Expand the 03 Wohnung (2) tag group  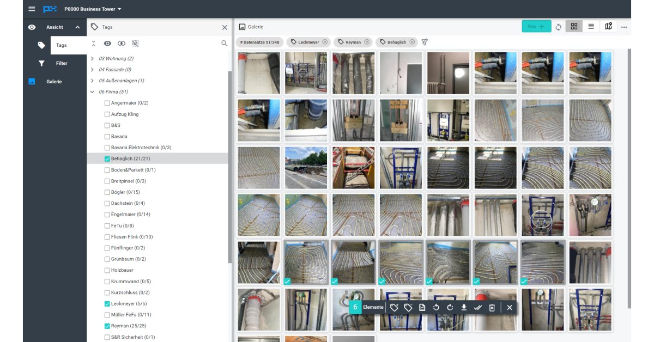[x=92, y=58]
